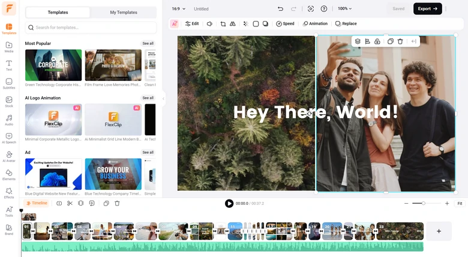
Task: Click See all for the Ad section
Action: click(x=148, y=152)
